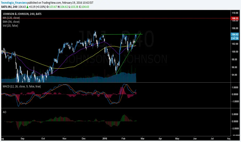Click the 5.0000 label on AO scale
Screen dimensions: 241x142
235,114
